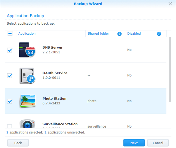Click the Surveillance Station camera icon
The height and width of the screenshot is (148, 176).
pyautogui.click(x=27, y=124)
